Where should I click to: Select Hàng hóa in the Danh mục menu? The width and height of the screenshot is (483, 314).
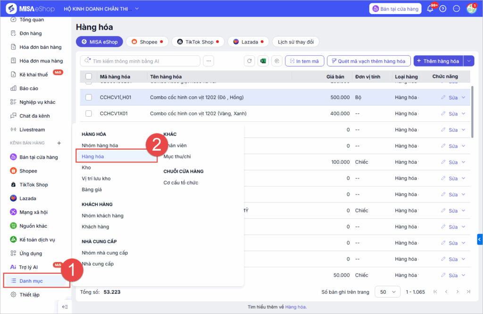point(93,156)
